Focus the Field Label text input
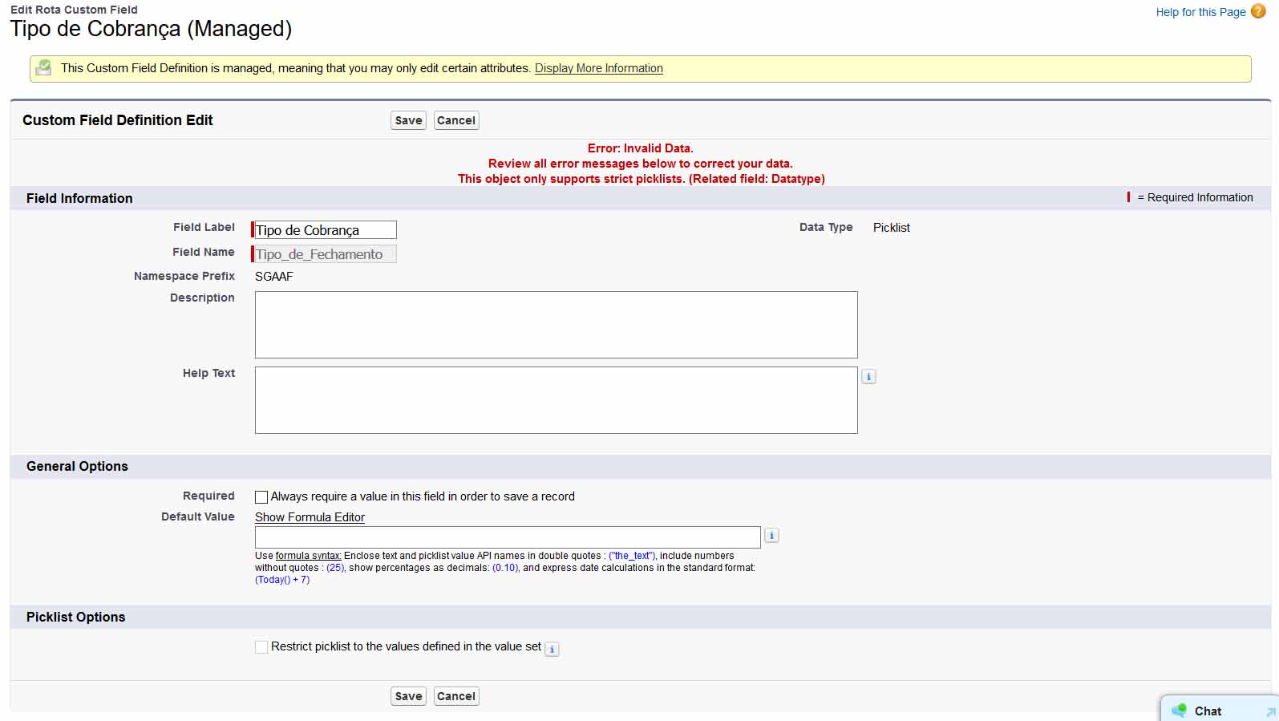The image size is (1279, 721). (x=325, y=230)
